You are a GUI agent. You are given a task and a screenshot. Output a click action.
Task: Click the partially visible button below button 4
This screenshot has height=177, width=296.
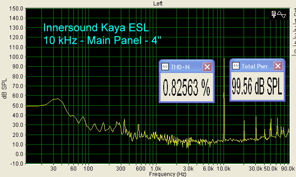pos(294,52)
